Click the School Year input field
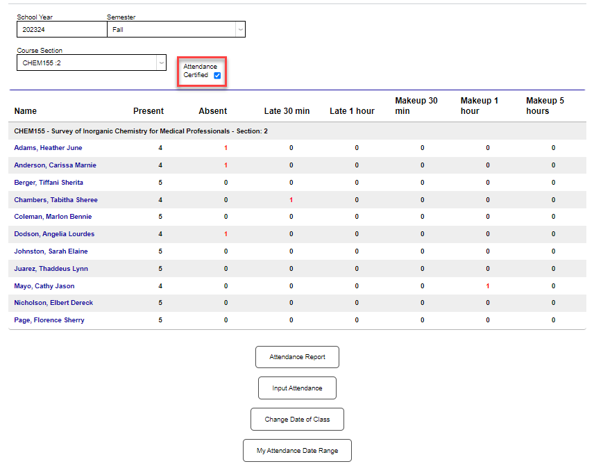This screenshot has width=594, height=464. [x=61, y=29]
